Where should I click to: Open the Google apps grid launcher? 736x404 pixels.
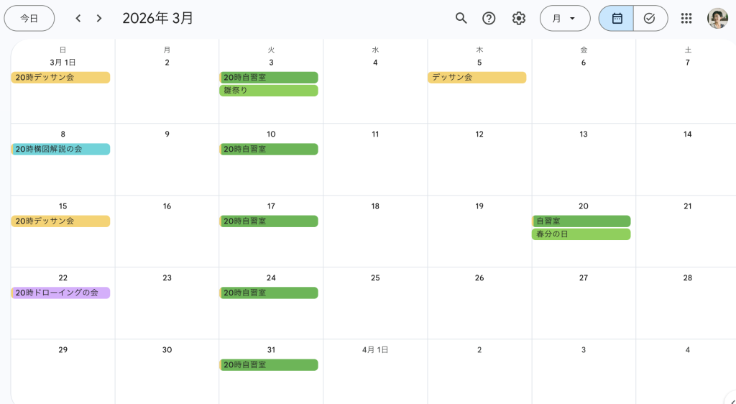[x=686, y=18]
